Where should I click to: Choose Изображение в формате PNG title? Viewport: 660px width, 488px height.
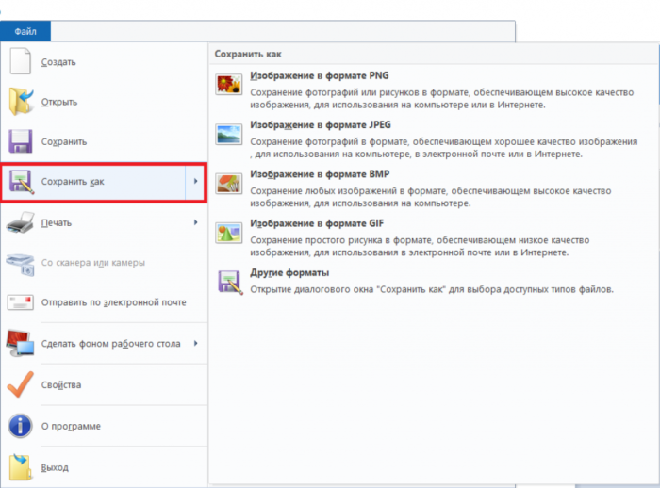[319, 75]
